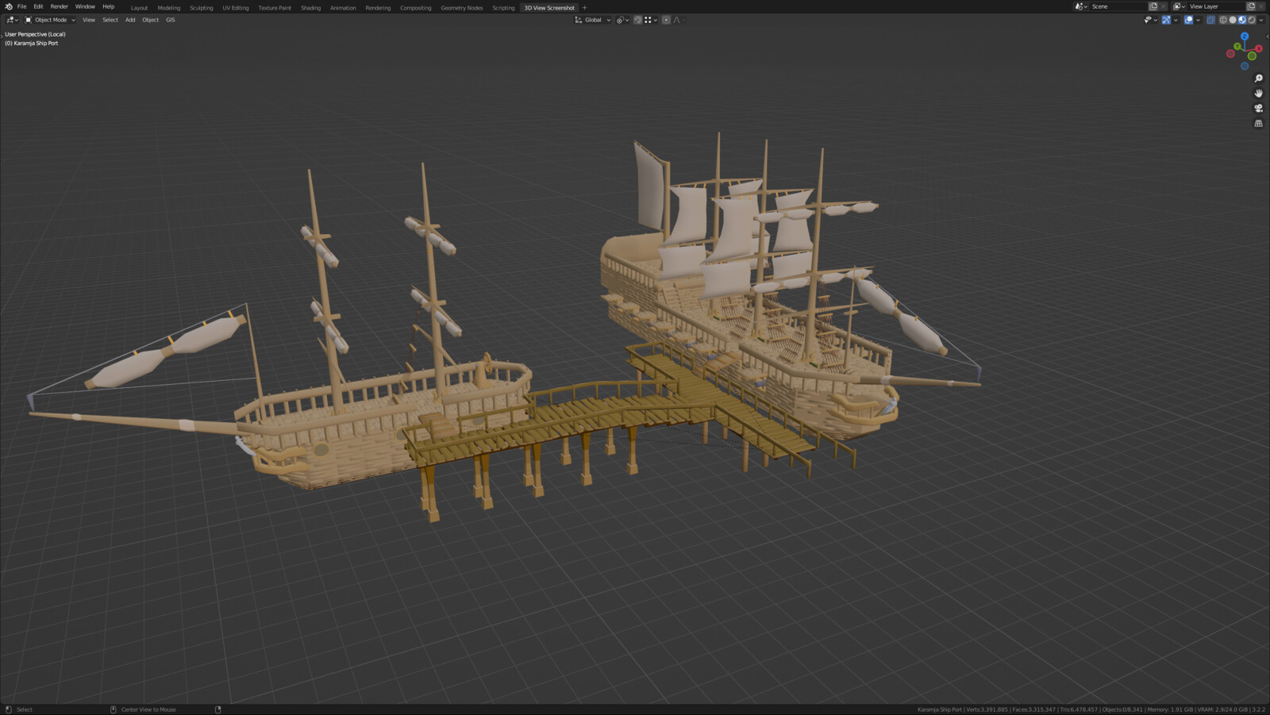This screenshot has height=715, width=1270.
Task: Open the Edit menu
Action: tap(38, 6)
